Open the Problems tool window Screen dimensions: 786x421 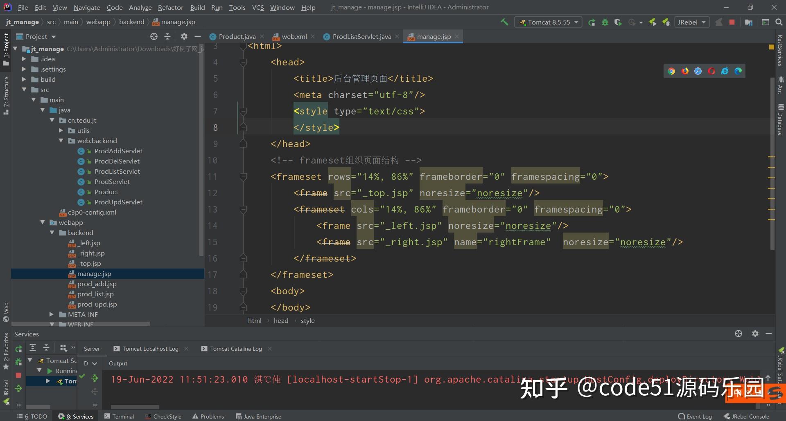pos(208,416)
